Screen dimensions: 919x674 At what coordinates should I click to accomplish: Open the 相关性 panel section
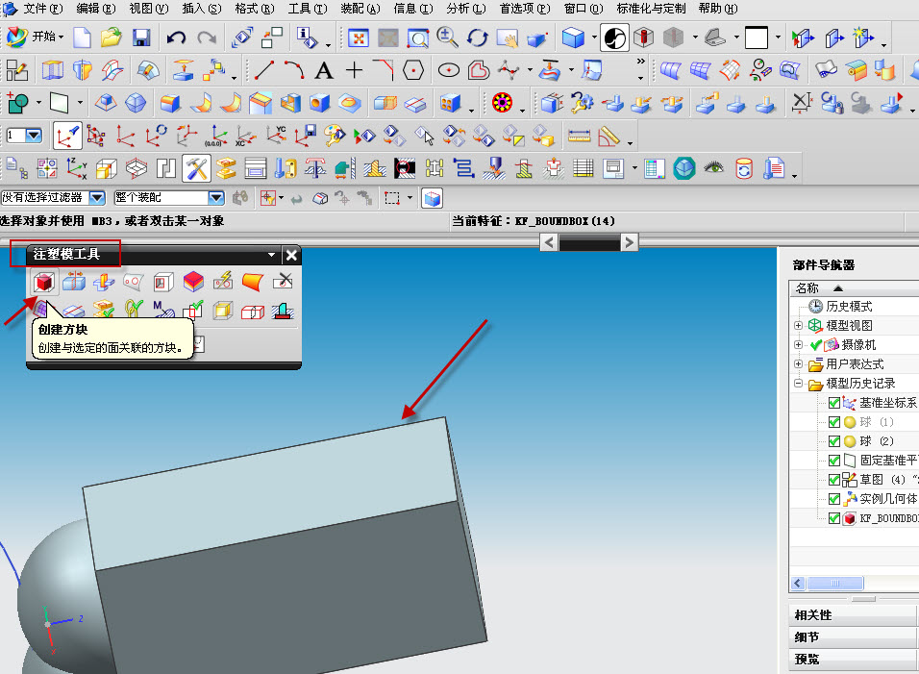[x=854, y=615]
